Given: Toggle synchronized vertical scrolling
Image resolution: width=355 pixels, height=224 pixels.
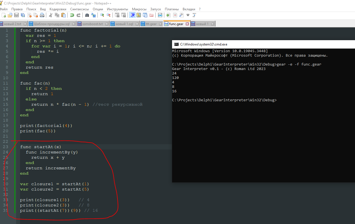Looking at the screenshot, I should point(117,15).
